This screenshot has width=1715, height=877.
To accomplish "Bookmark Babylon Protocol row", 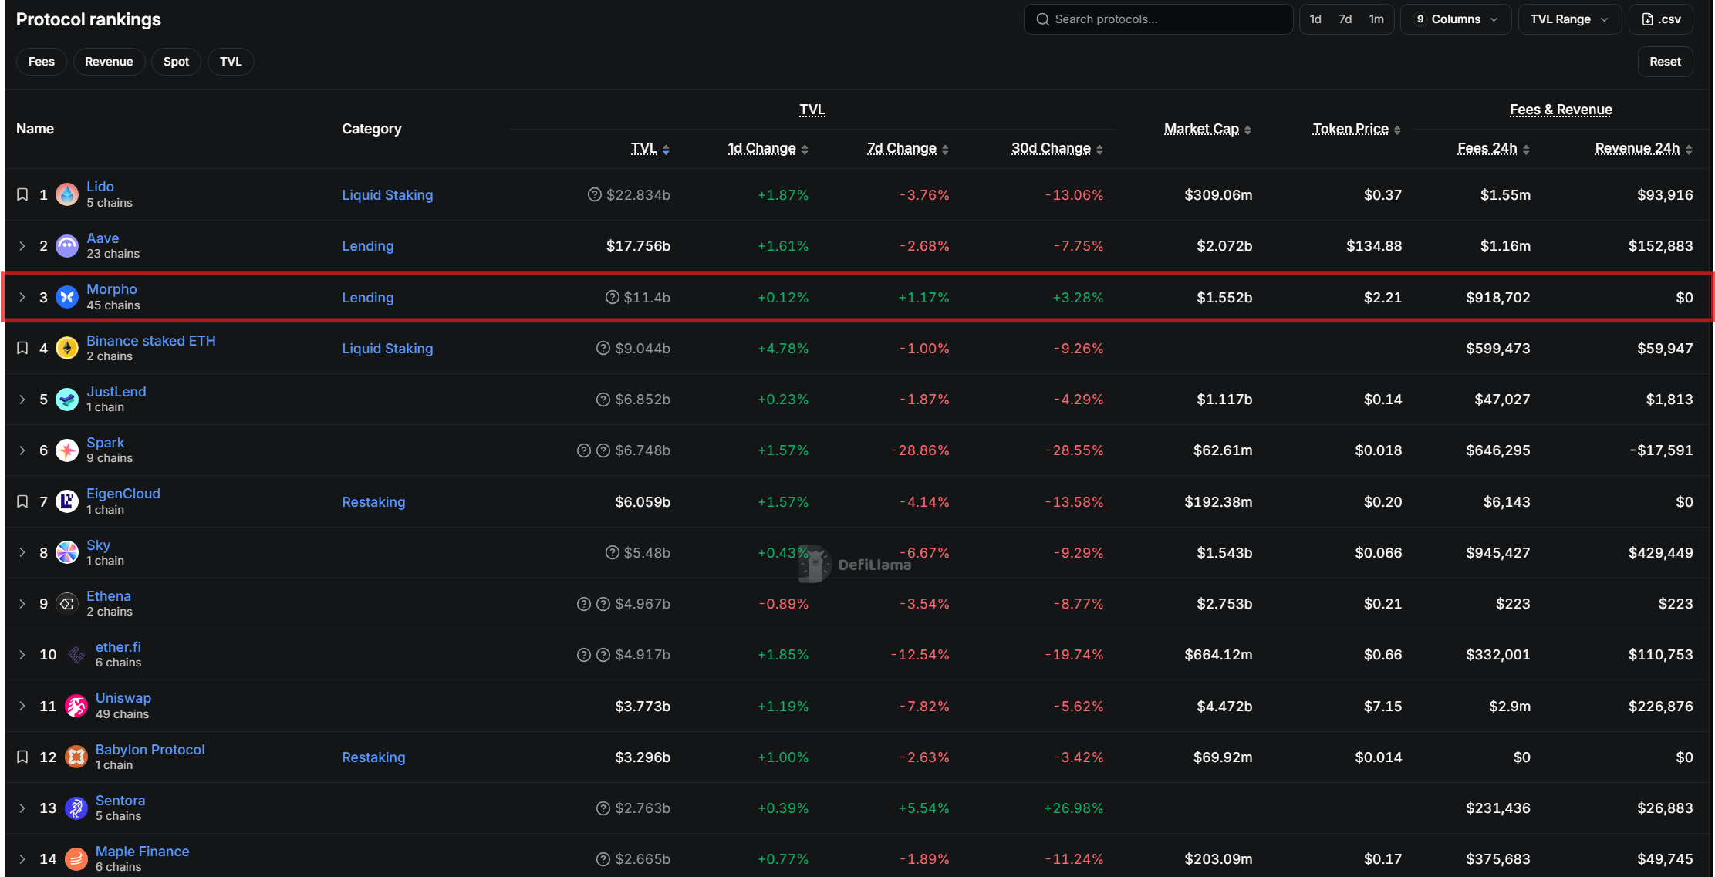I will click(22, 757).
